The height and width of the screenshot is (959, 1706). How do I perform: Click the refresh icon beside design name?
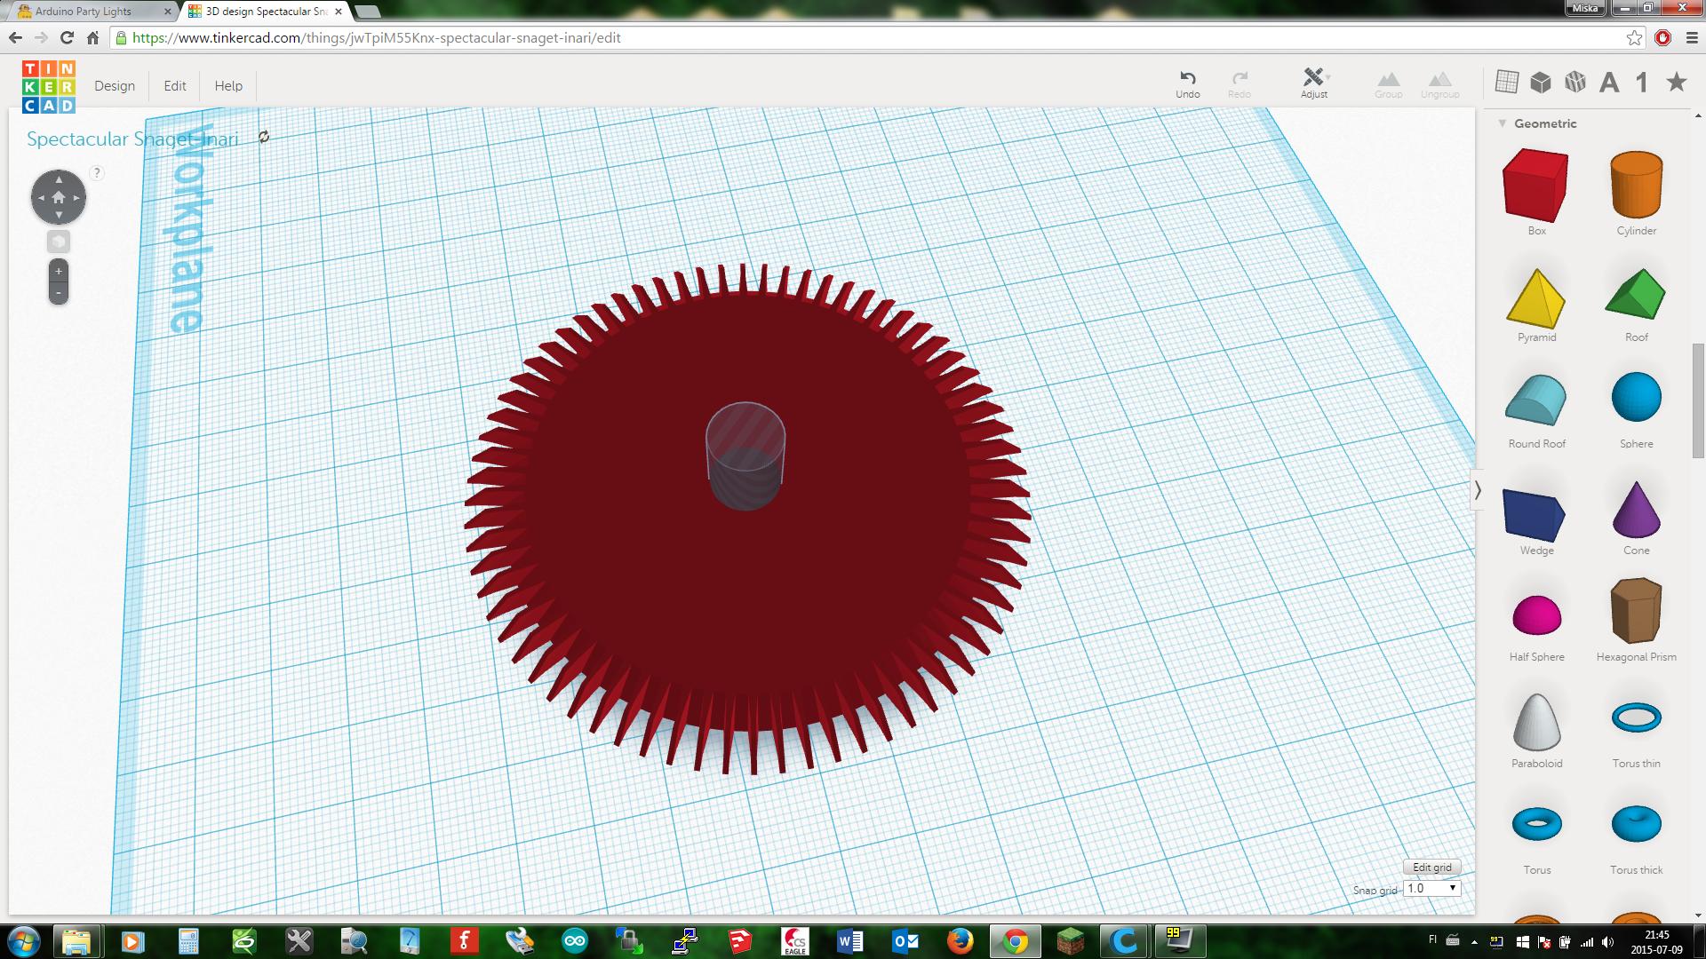click(x=264, y=137)
